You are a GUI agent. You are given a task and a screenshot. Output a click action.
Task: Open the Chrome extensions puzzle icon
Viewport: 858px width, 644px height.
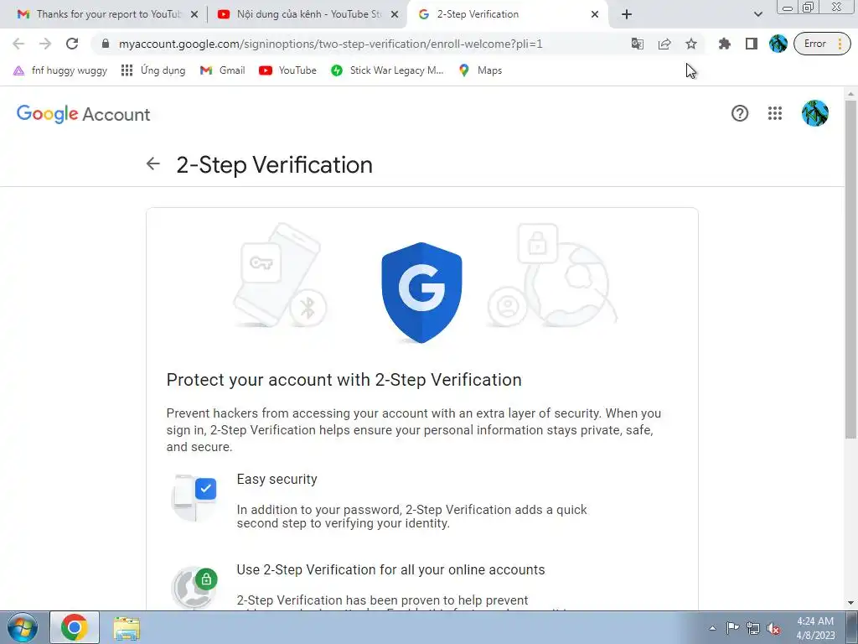725,44
